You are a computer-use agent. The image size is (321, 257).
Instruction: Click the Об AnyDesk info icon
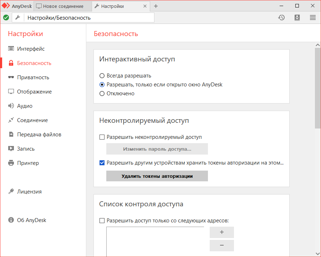click(x=11, y=220)
